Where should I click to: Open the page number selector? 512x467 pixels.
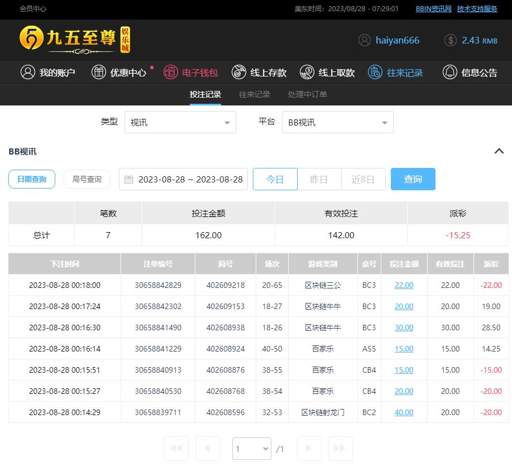(252, 449)
